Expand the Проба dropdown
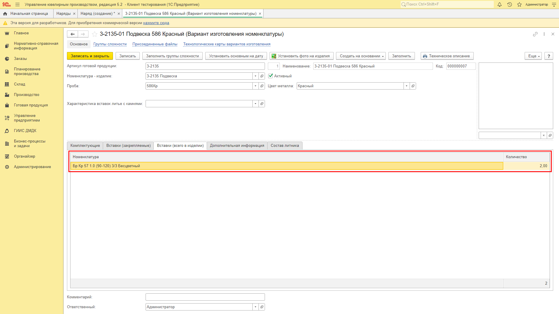The height and width of the screenshot is (314, 559). [255, 86]
